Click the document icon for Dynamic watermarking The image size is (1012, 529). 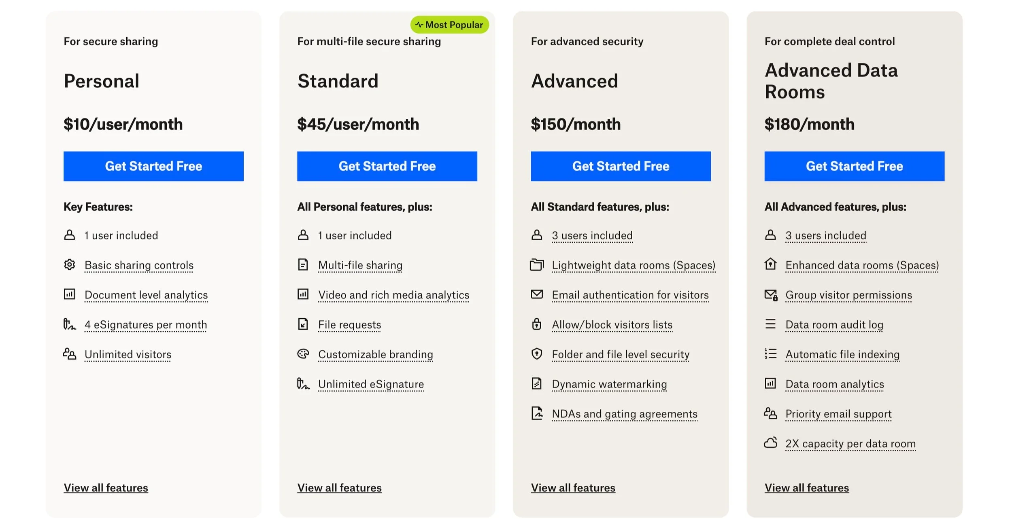(537, 383)
